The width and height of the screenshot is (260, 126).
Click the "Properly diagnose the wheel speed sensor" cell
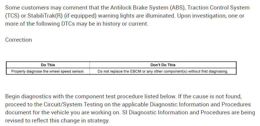click(48, 71)
